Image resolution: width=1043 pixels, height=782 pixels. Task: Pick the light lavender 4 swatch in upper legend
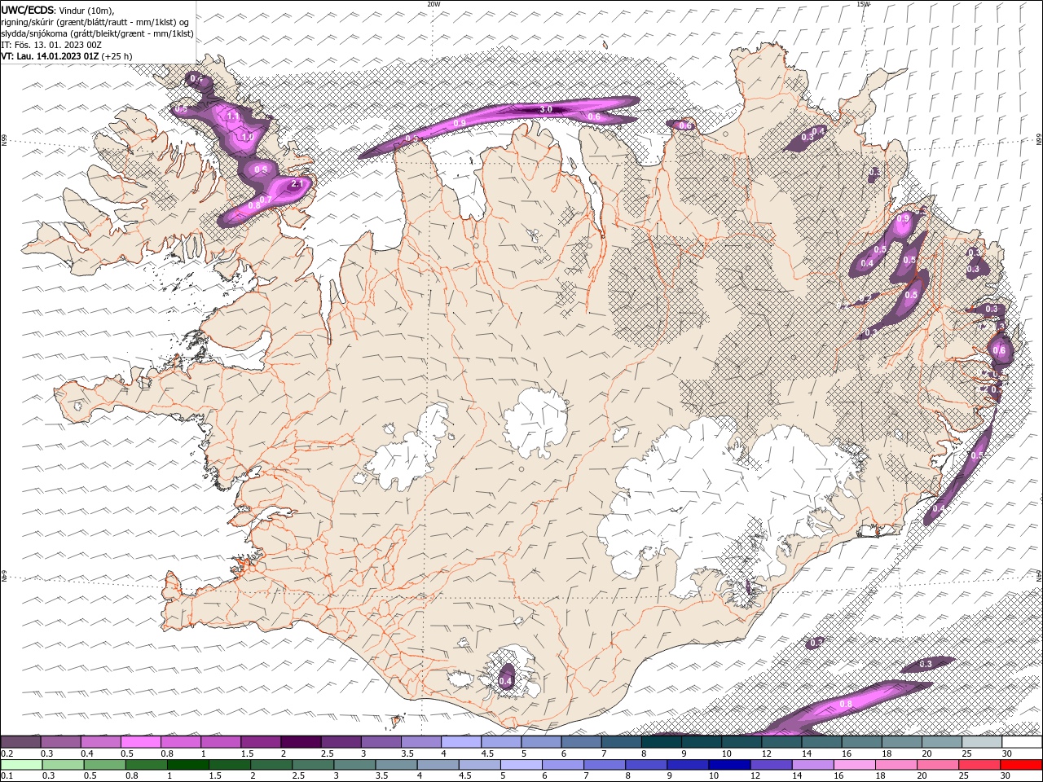(460, 742)
